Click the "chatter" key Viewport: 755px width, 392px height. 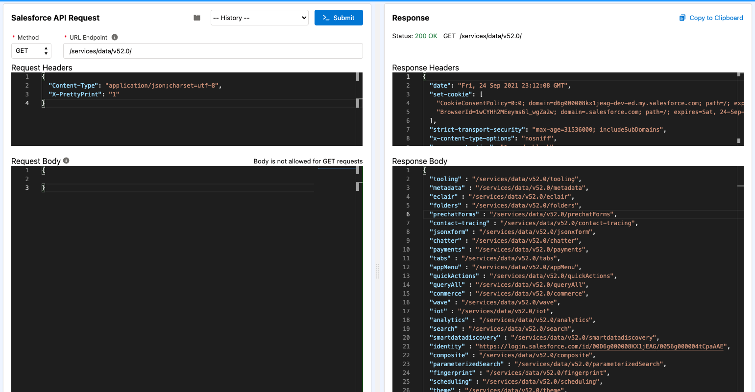[445, 241]
